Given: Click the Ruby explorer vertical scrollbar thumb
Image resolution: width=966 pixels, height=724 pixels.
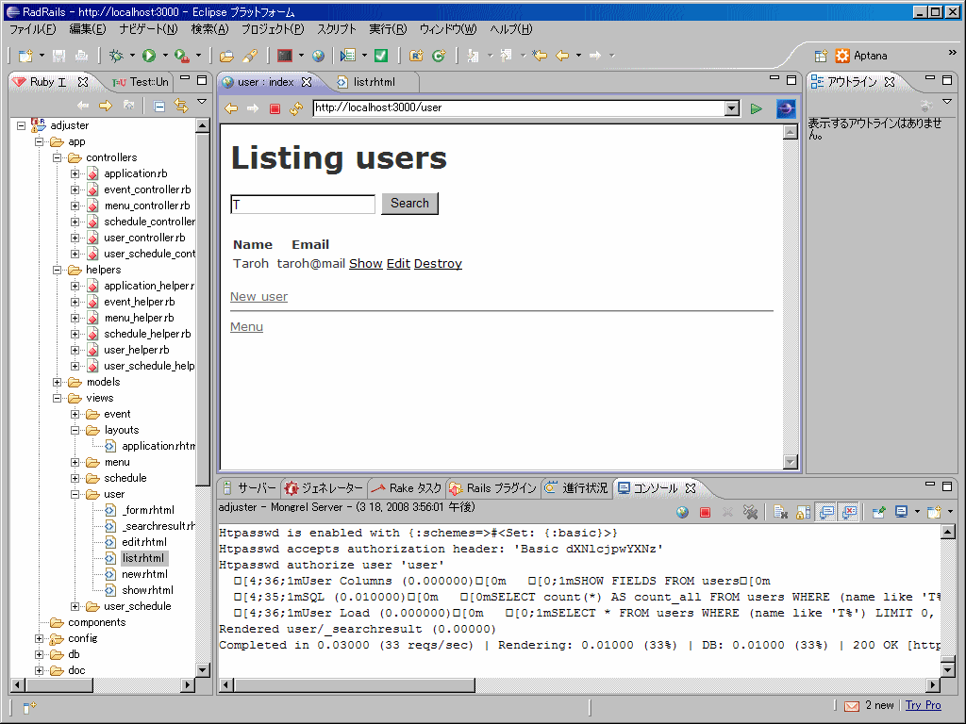Looking at the screenshot, I should (202, 309).
